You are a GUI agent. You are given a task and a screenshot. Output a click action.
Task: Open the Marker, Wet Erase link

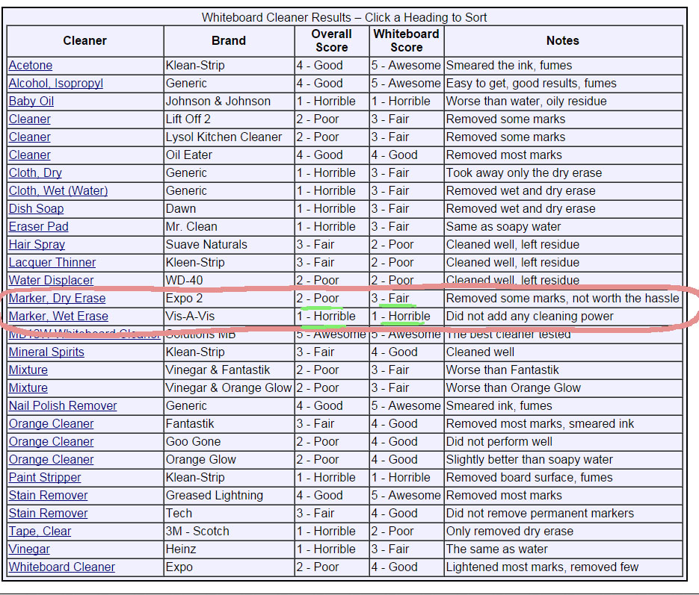(x=58, y=316)
